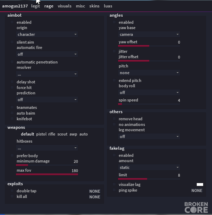The height and width of the screenshot is (215, 212).
Task: Select the default weapon tab
Action: pyautogui.click(x=27, y=134)
